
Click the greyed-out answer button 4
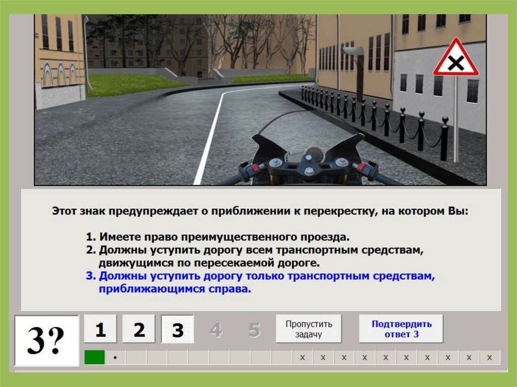click(216, 330)
